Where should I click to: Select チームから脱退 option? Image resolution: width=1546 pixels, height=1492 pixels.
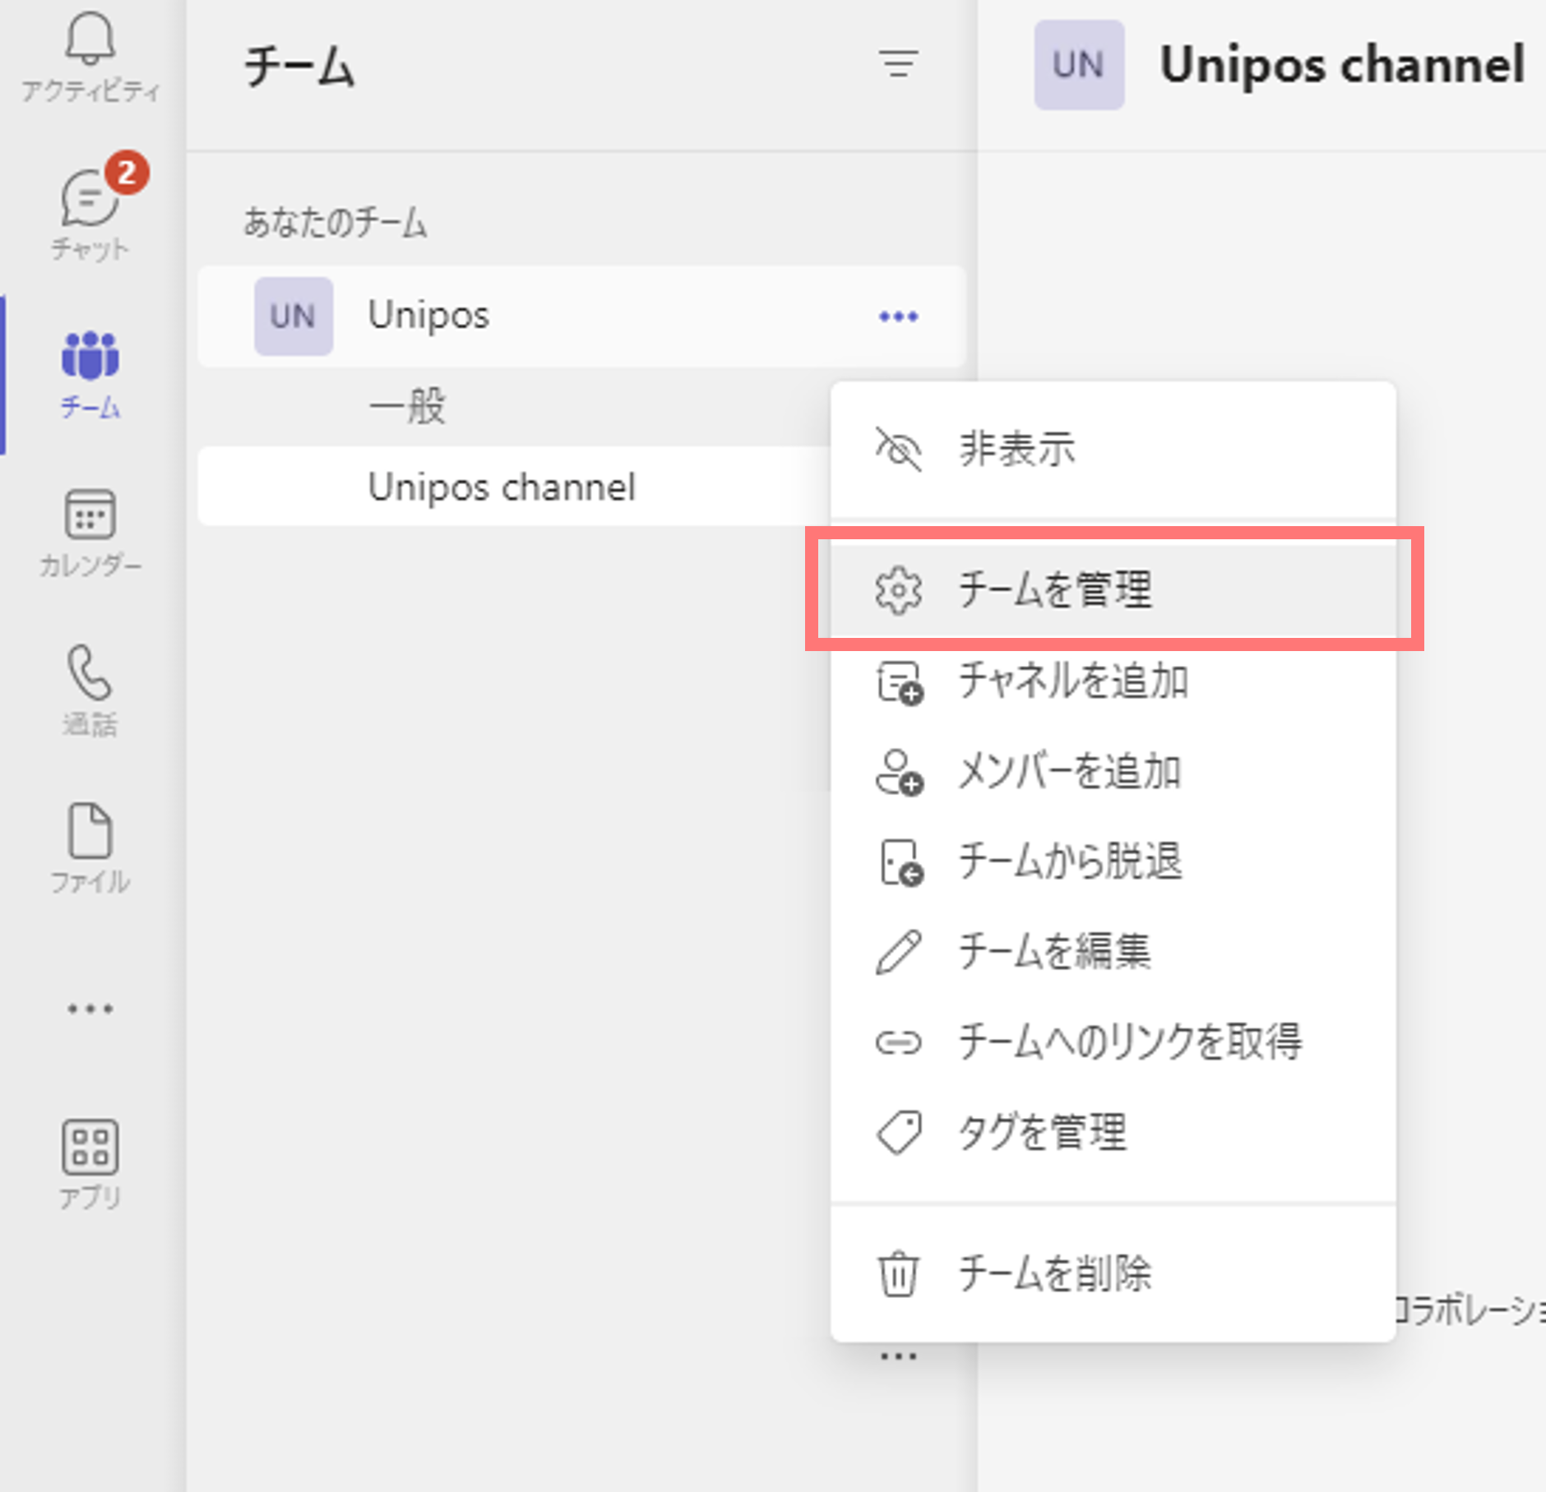pos(1113,862)
